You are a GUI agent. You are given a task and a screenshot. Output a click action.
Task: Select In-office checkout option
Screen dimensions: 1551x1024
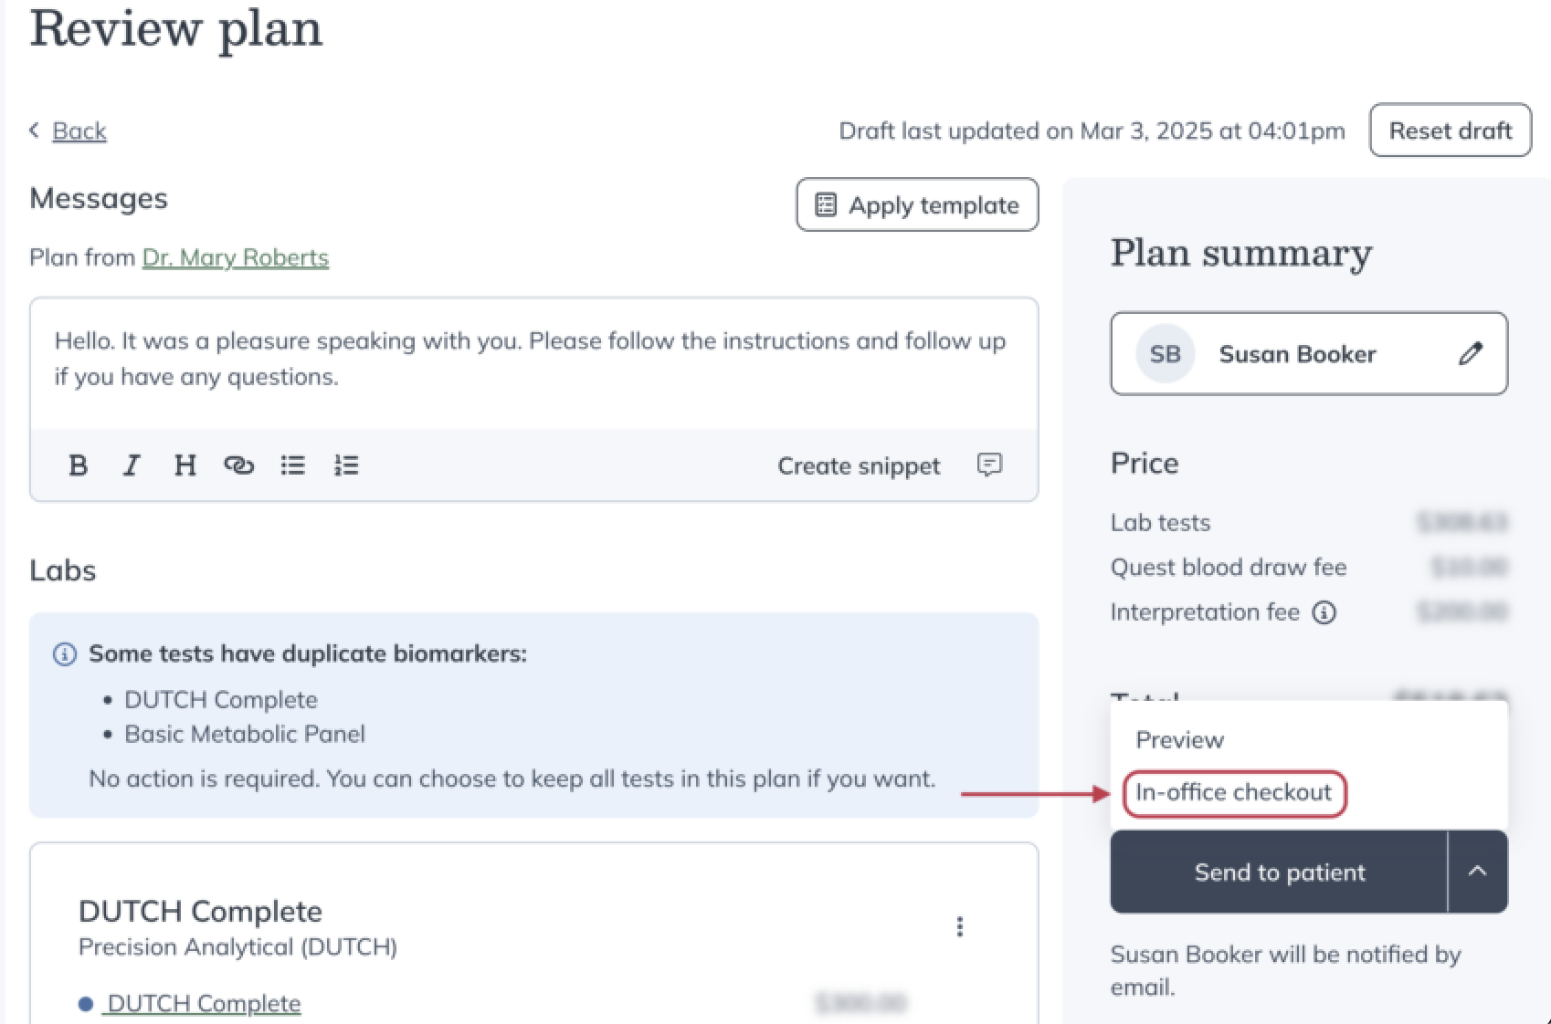click(1234, 792)
